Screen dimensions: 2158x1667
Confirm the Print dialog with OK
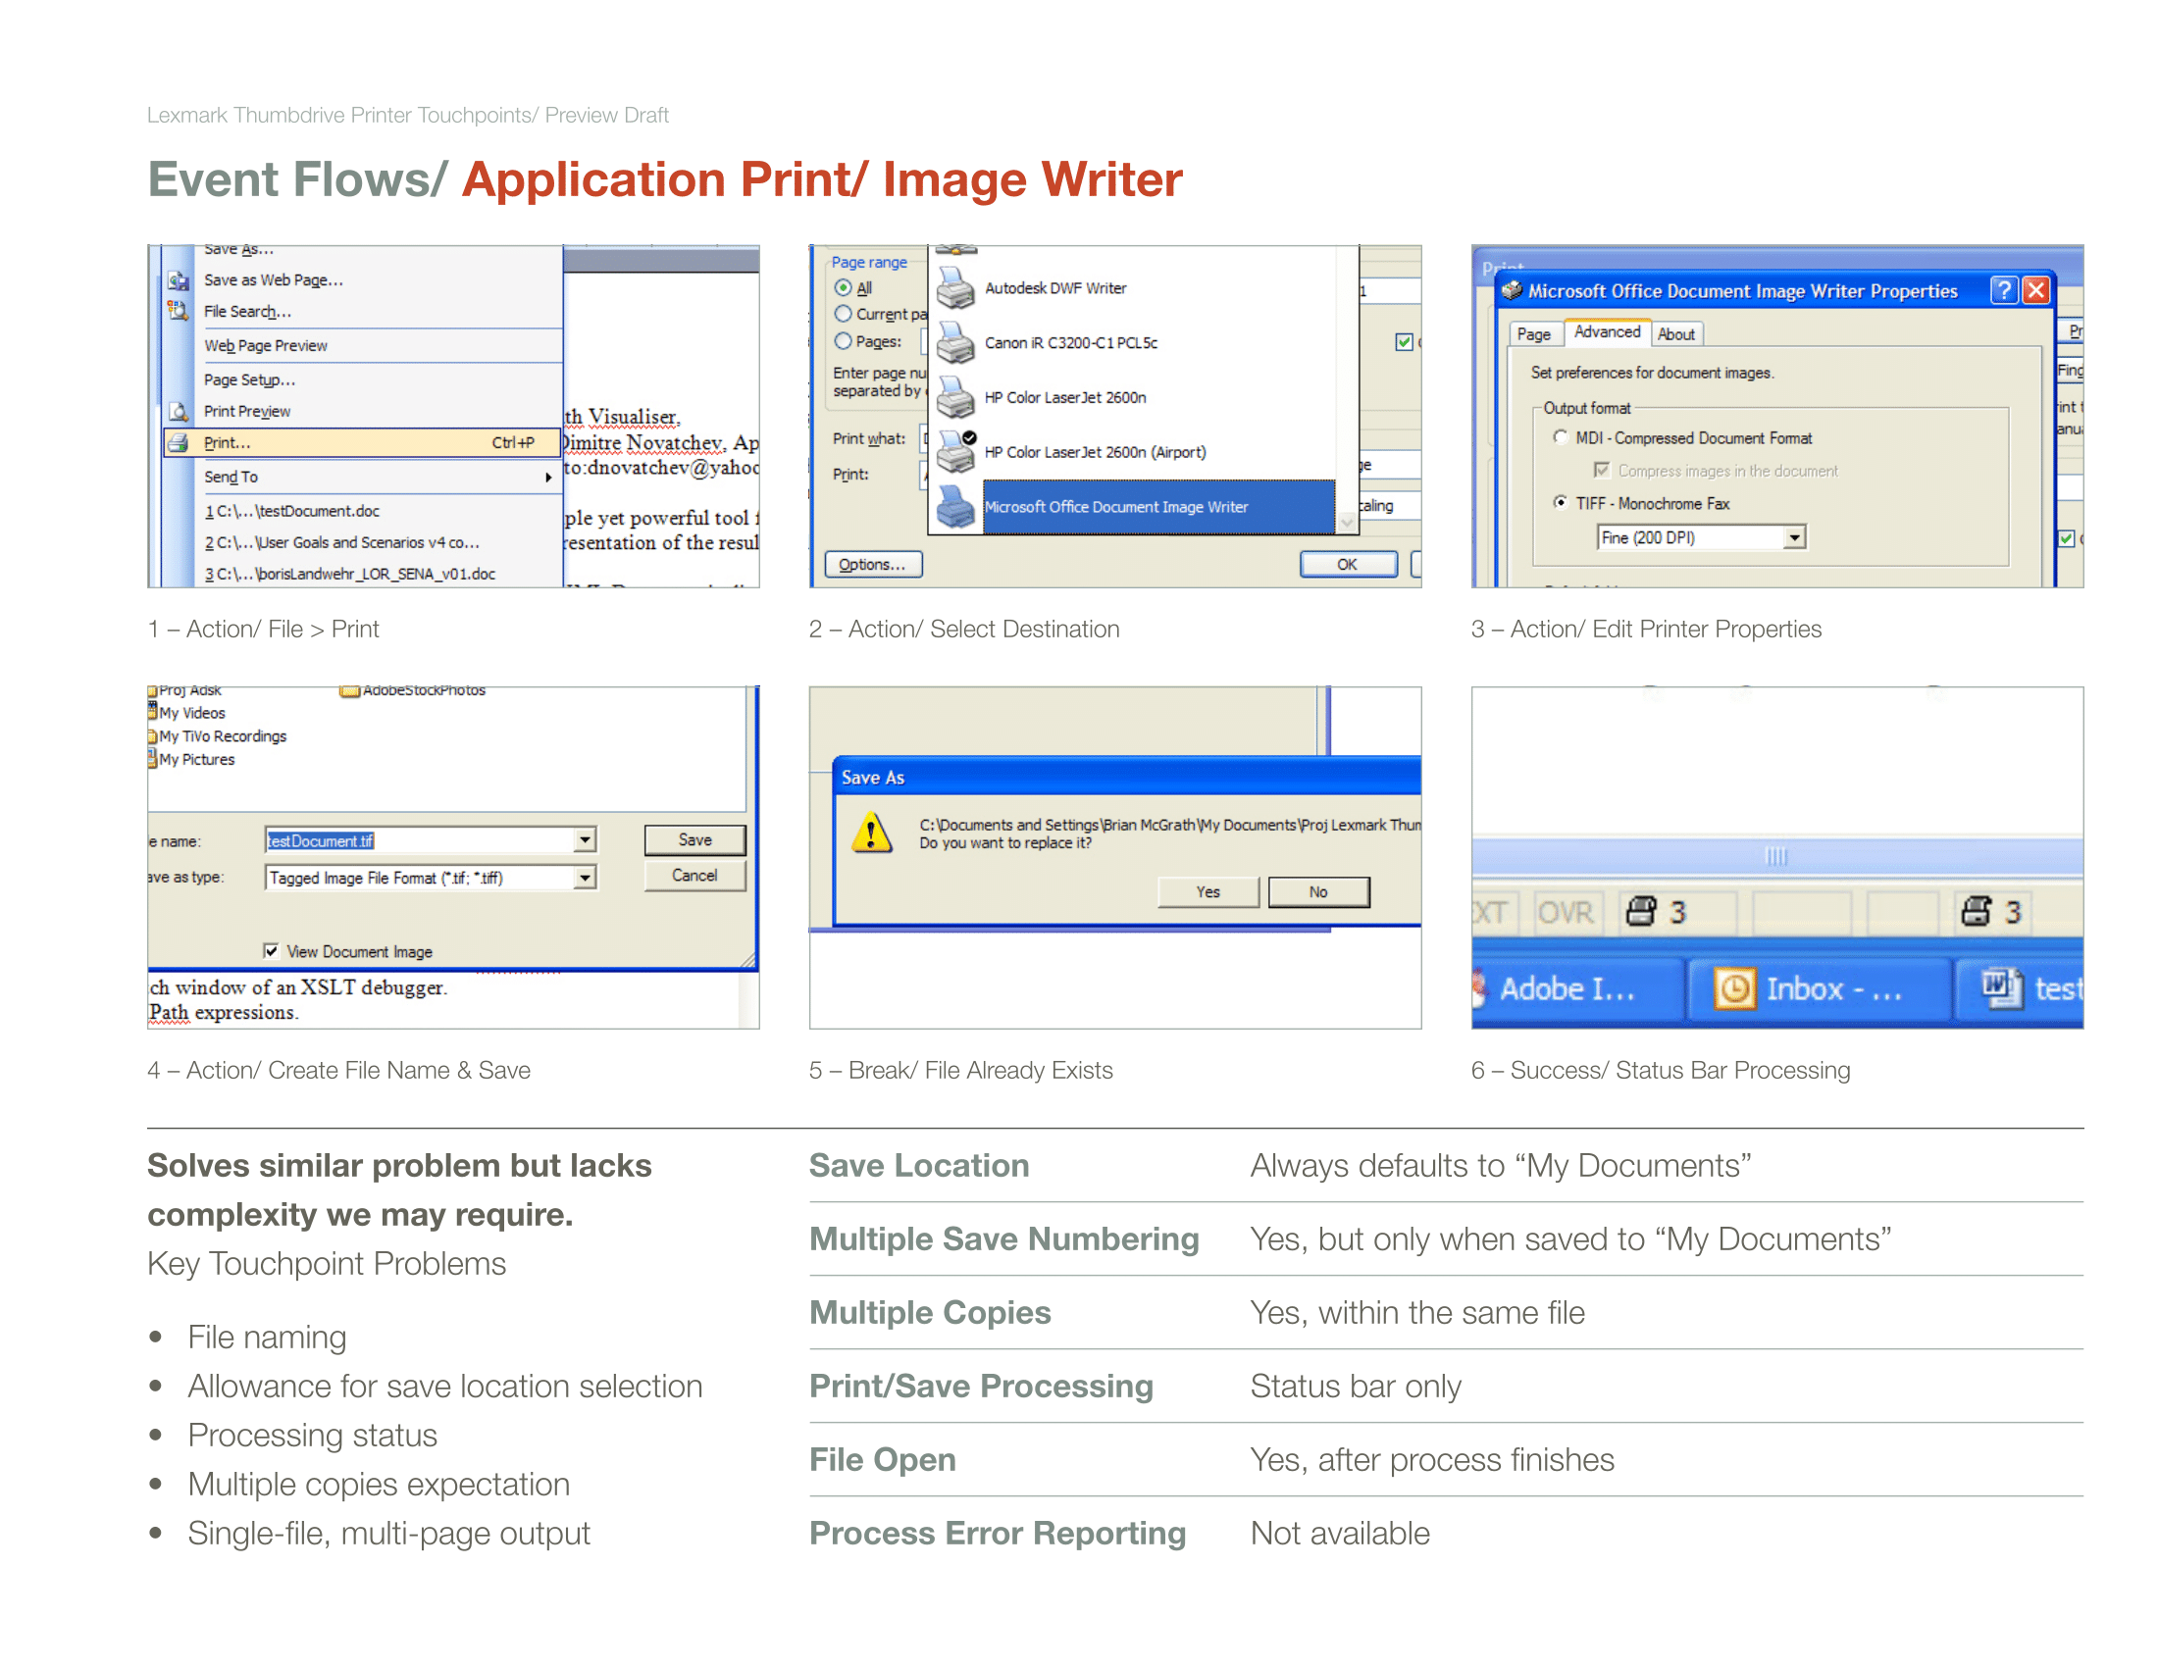coord(1348,565)
